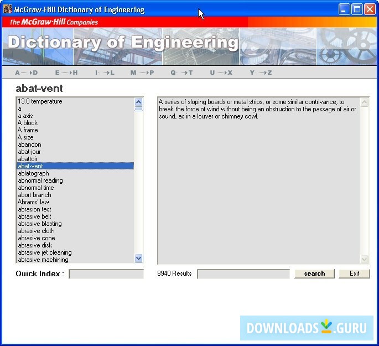Click the word list scroll up arrow

[x=138, y=102]
